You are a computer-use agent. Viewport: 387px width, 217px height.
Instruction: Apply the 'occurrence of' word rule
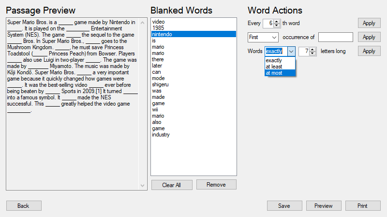tap(369, 37)
